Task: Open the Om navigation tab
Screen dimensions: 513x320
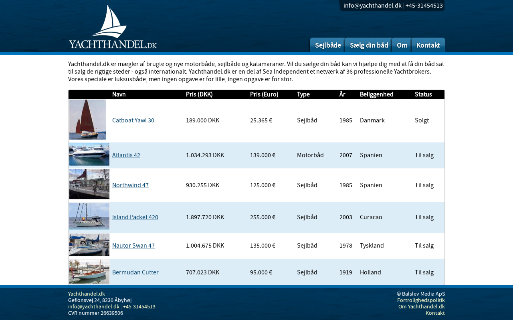Action: point(402,45)
